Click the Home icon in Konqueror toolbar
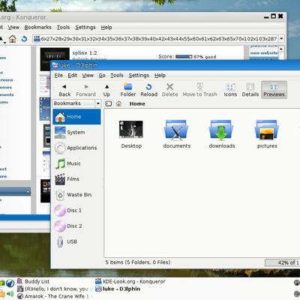Screen dimensions: 300x300 click(13, 39)
